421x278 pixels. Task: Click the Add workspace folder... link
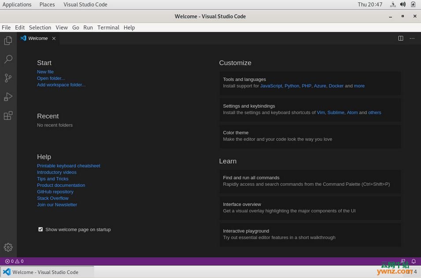61,85
